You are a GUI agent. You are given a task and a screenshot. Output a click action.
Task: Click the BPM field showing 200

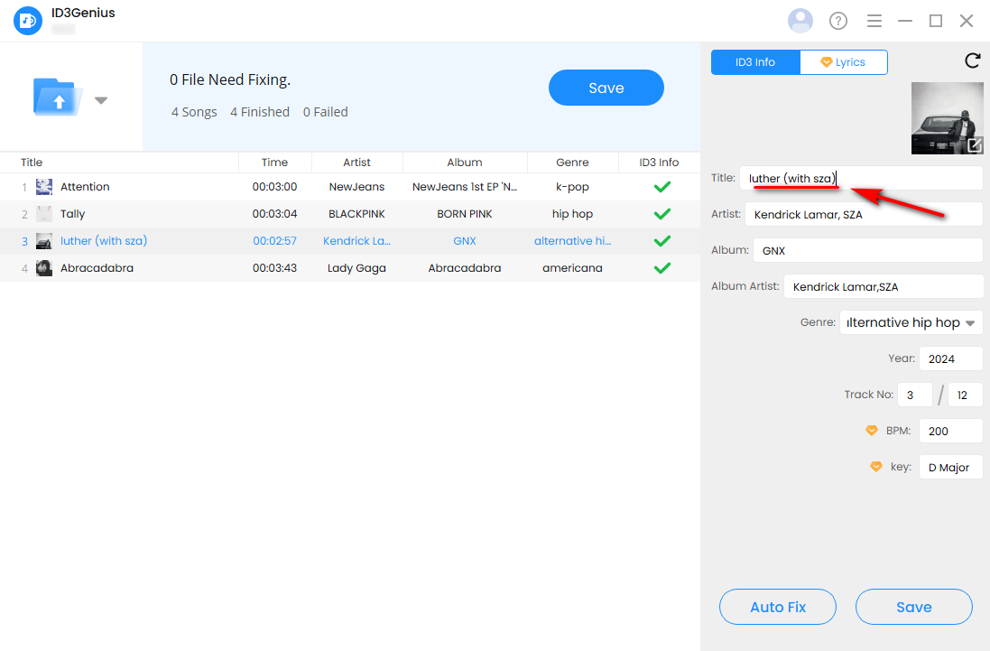[x=951, y=431]
